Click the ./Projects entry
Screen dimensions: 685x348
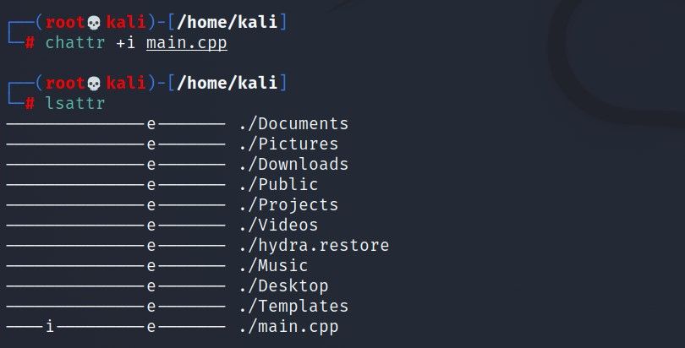pyautogui.click(x=288, y=205)
